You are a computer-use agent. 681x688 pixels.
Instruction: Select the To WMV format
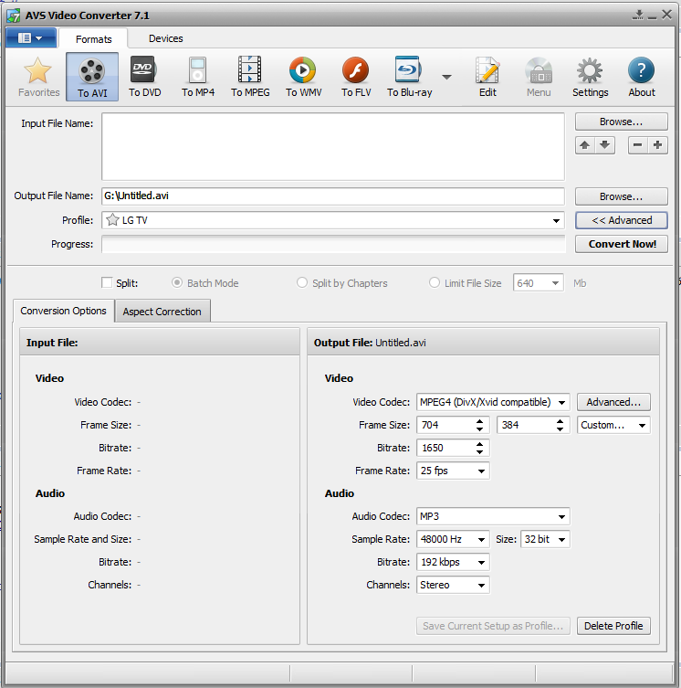(303, 77)
